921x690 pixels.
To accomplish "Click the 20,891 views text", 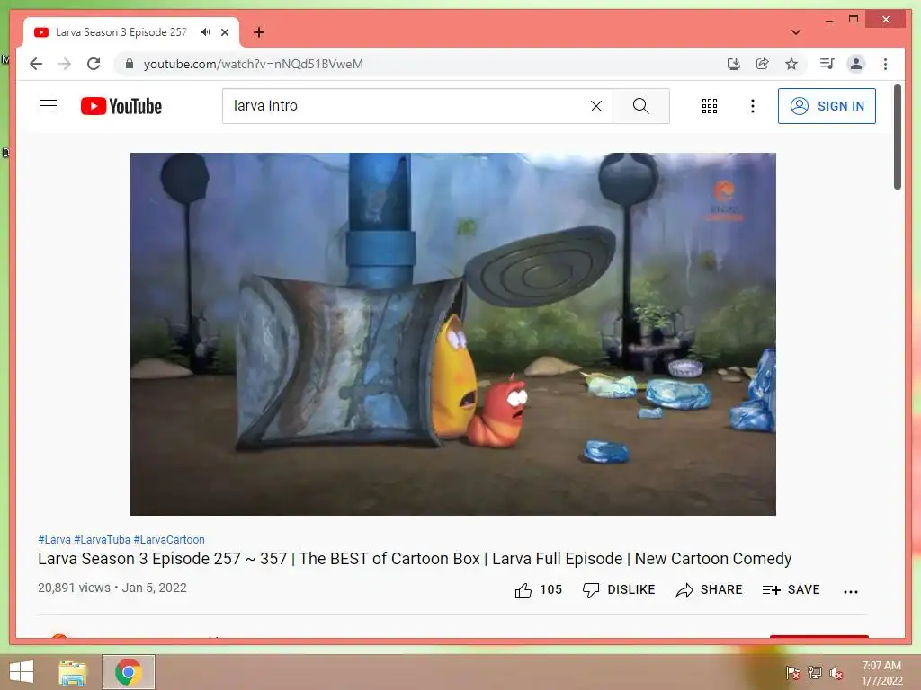I will click(x=74, y=588).
